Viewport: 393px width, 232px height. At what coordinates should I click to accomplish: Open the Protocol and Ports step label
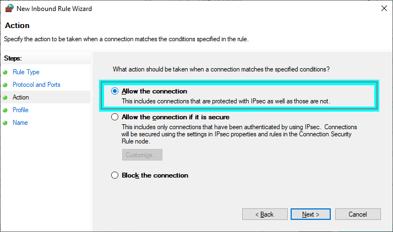point(36,85)
